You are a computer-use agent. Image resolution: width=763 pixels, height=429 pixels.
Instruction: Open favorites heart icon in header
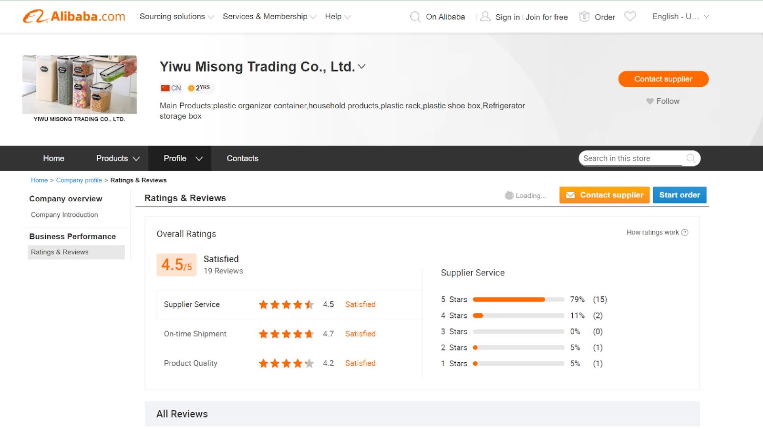click(x=630, y=17)
